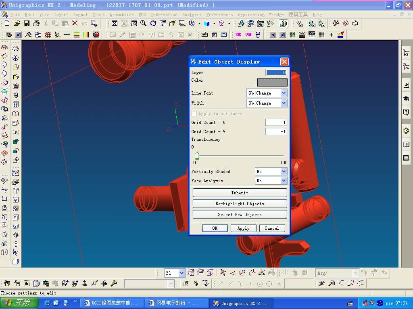Viewport: 413px width, 309px height.
Task: Expand the Partially Shaded dropdown
Action: click(284, 171)
